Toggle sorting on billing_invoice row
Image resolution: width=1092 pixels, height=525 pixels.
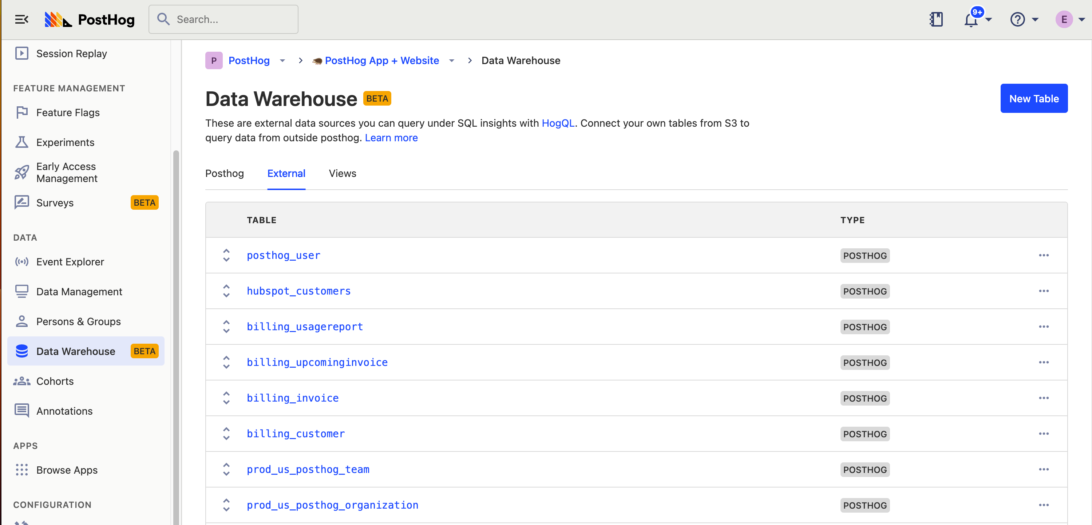point(226,398)
